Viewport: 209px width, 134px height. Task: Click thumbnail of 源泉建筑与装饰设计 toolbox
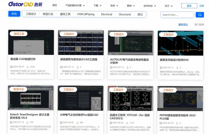[81, 43]
